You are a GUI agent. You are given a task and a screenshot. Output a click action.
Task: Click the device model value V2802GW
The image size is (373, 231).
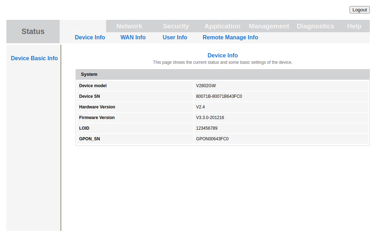(206, 86)
